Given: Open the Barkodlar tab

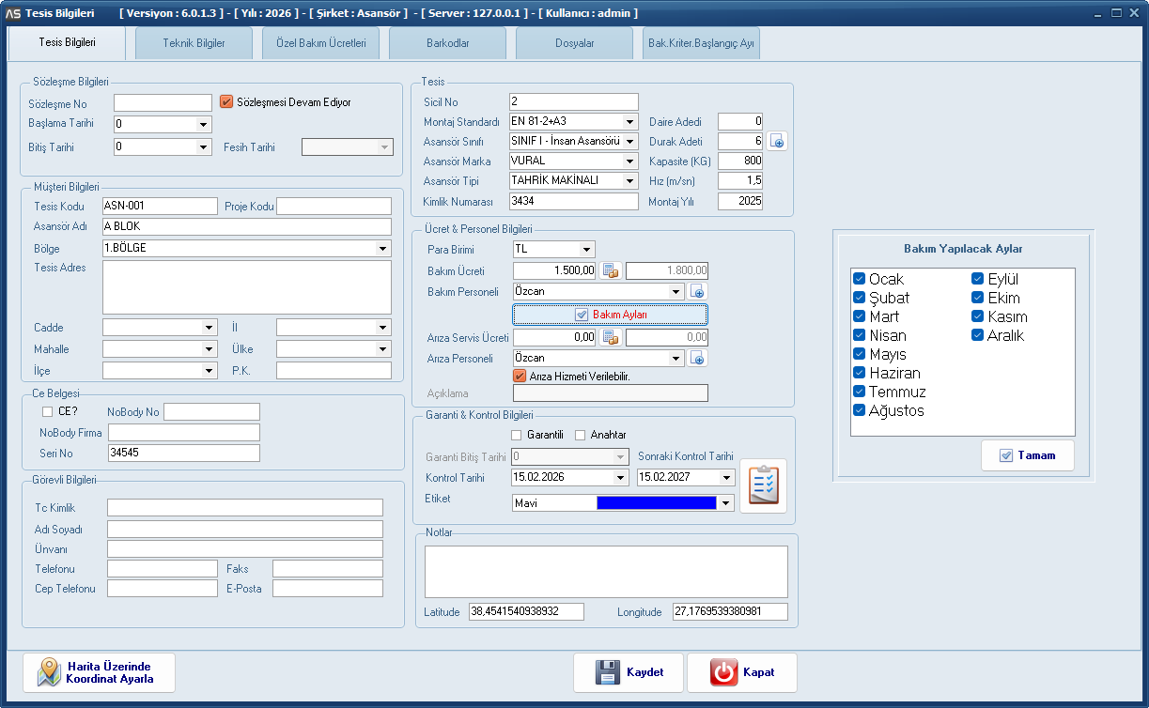Looking at the screenshot, I should pyautogui.click(x=447, y=43).
